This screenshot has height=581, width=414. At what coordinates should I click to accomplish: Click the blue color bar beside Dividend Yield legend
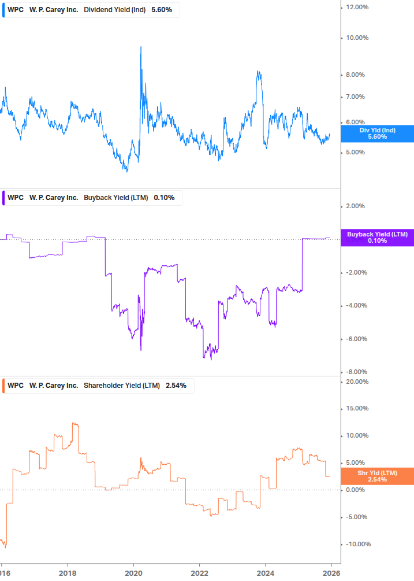click(3, 10)
